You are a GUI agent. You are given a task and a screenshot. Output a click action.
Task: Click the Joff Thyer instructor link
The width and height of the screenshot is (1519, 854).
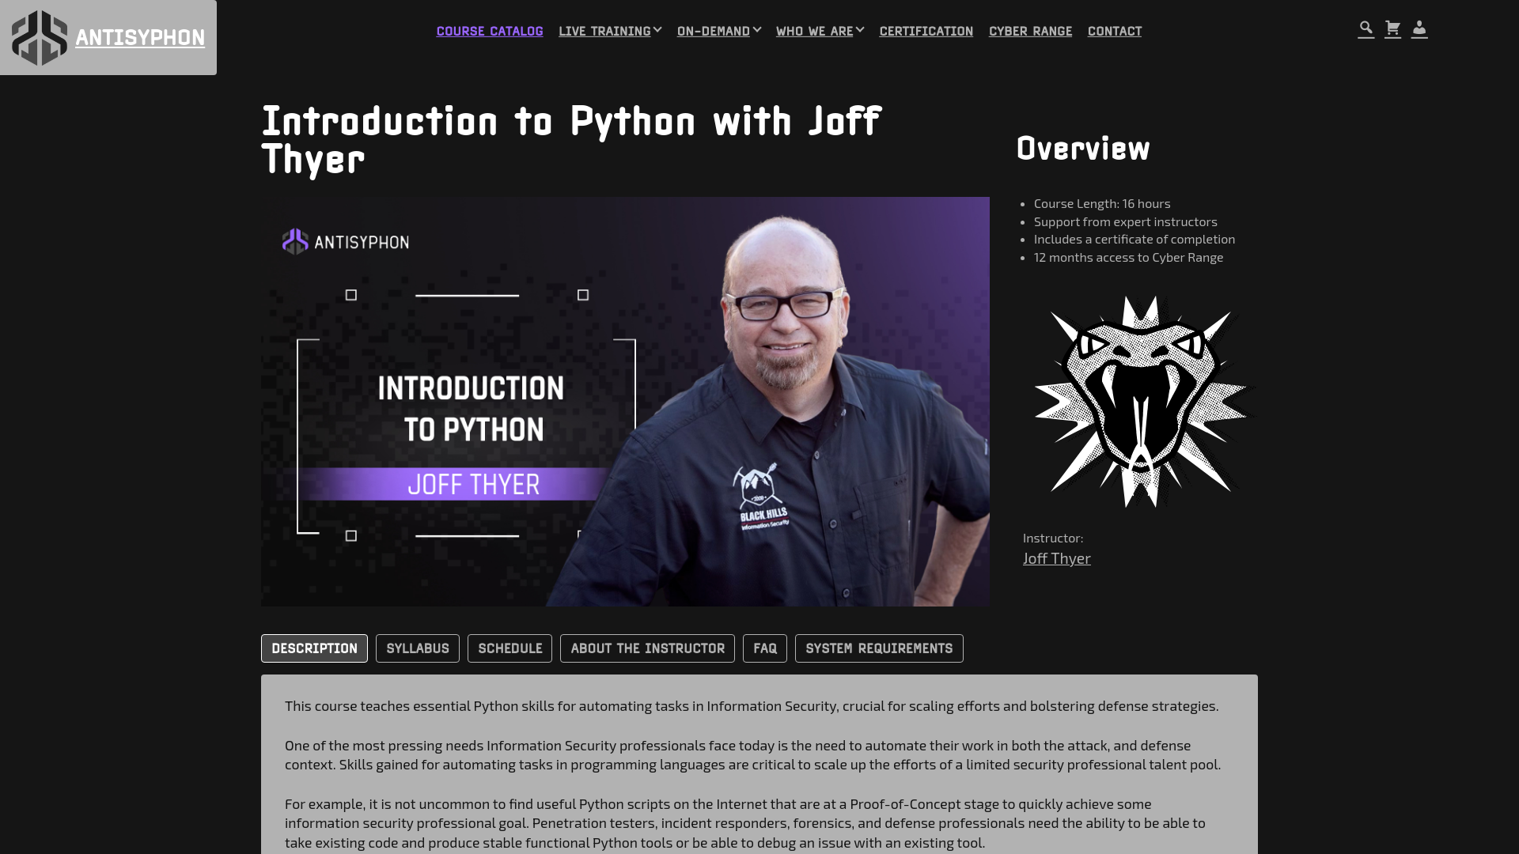[1057, 557]
